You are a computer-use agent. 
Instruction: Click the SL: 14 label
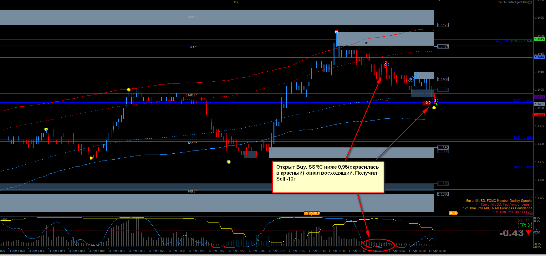point(524,221)
